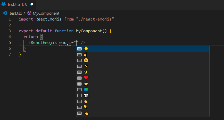Select the star emoji suggestion
The height and width of the screenshot is (120, 224).
point(86,84)
